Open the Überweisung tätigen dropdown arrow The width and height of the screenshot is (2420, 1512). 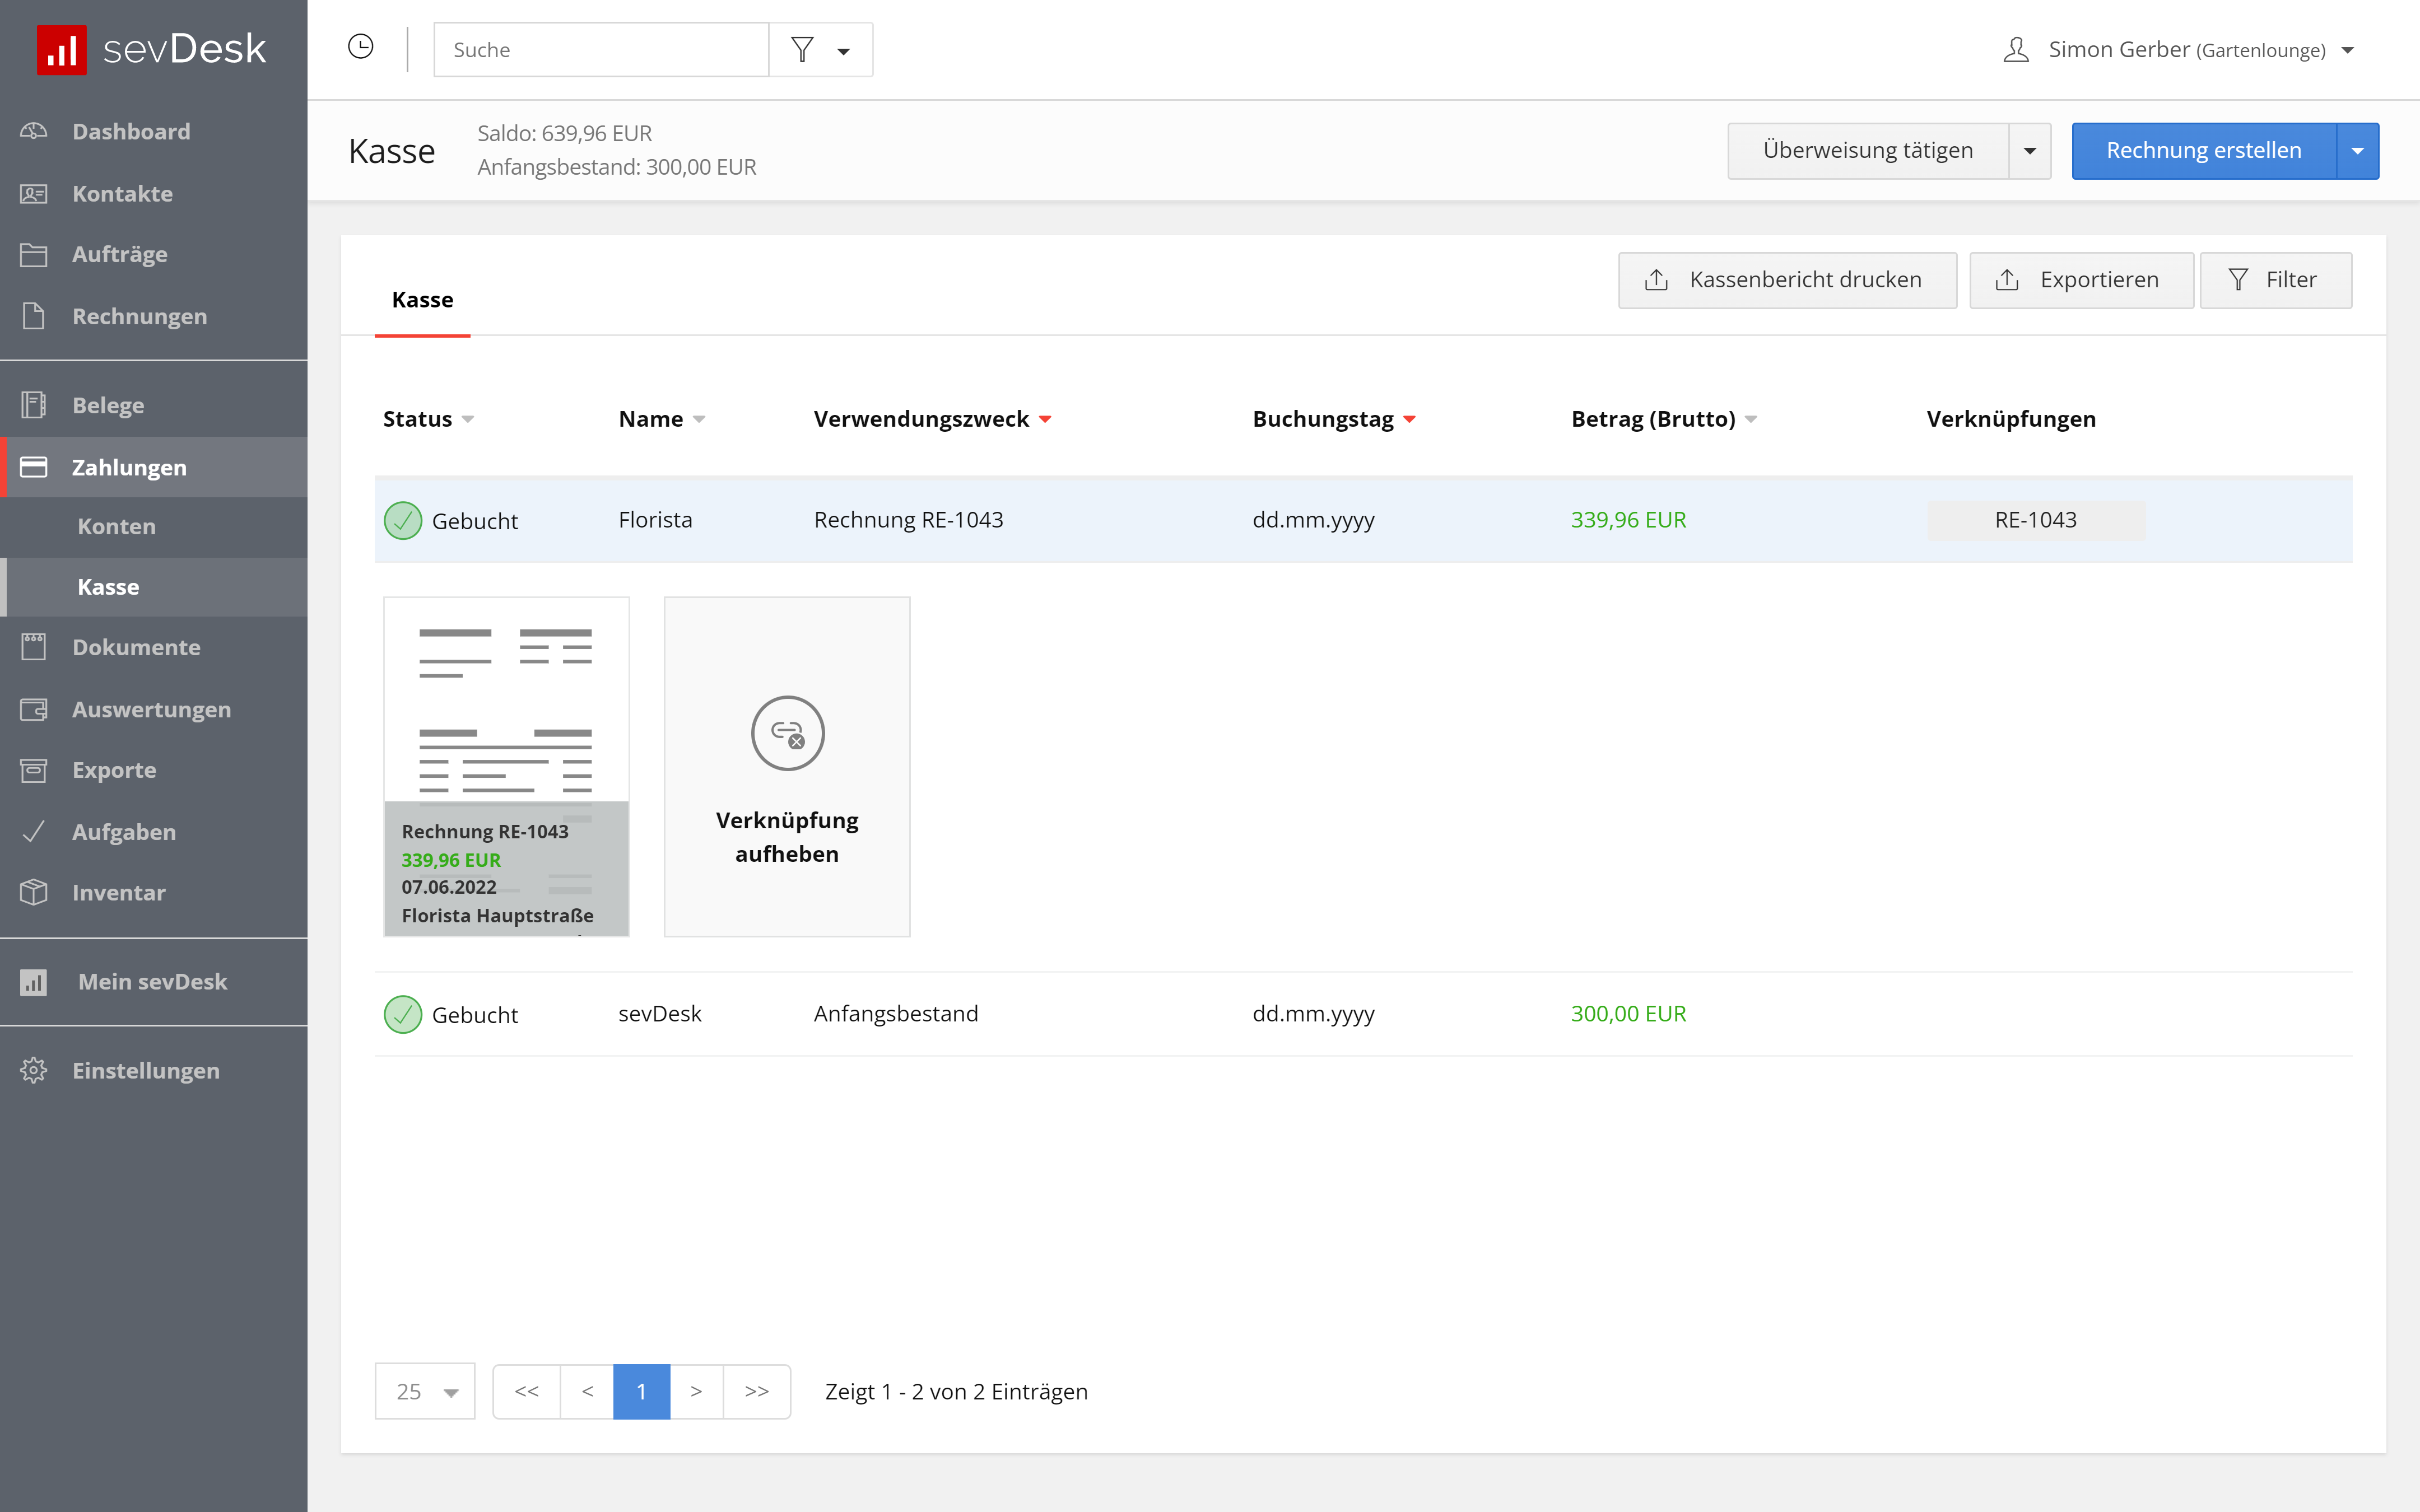click(x=2030, y=151)
